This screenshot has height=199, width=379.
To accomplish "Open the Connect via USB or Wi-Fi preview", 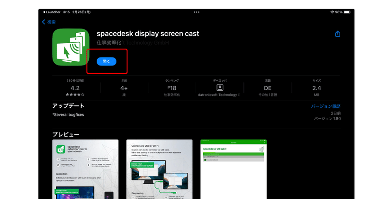I will [x=160, y=169].
